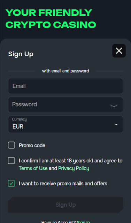This screenshot has height=223, width=131.
Task: Focus the Email input field
Action: [65, 86]
